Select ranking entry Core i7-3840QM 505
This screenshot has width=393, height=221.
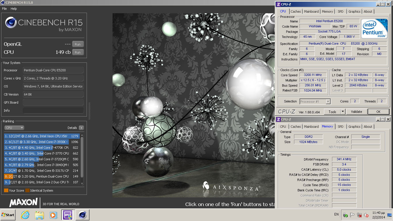click(x=42, y=165)
